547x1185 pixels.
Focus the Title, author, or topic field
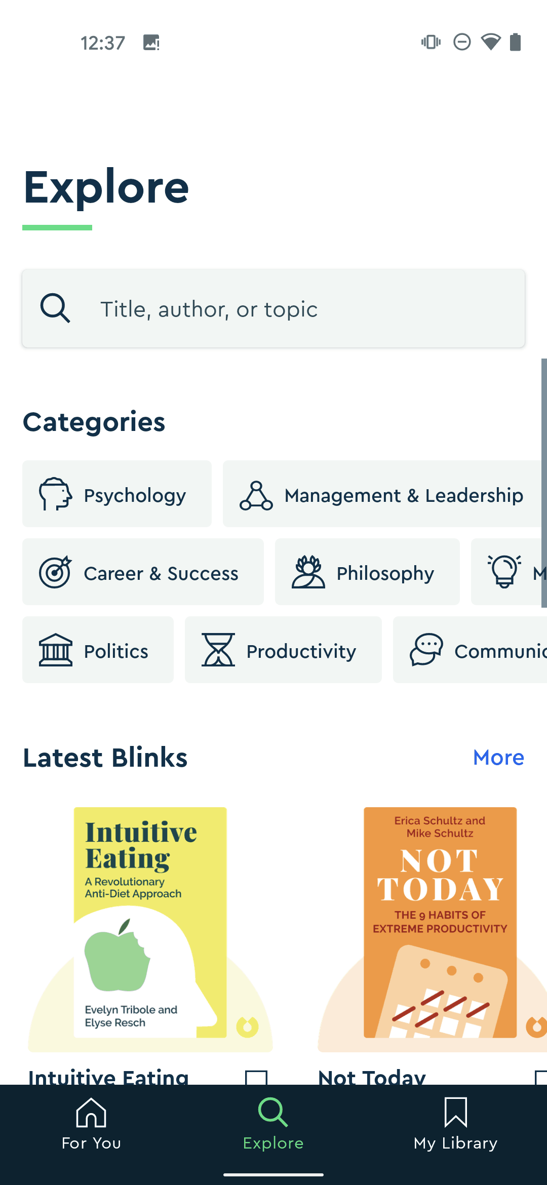(273, 308)
